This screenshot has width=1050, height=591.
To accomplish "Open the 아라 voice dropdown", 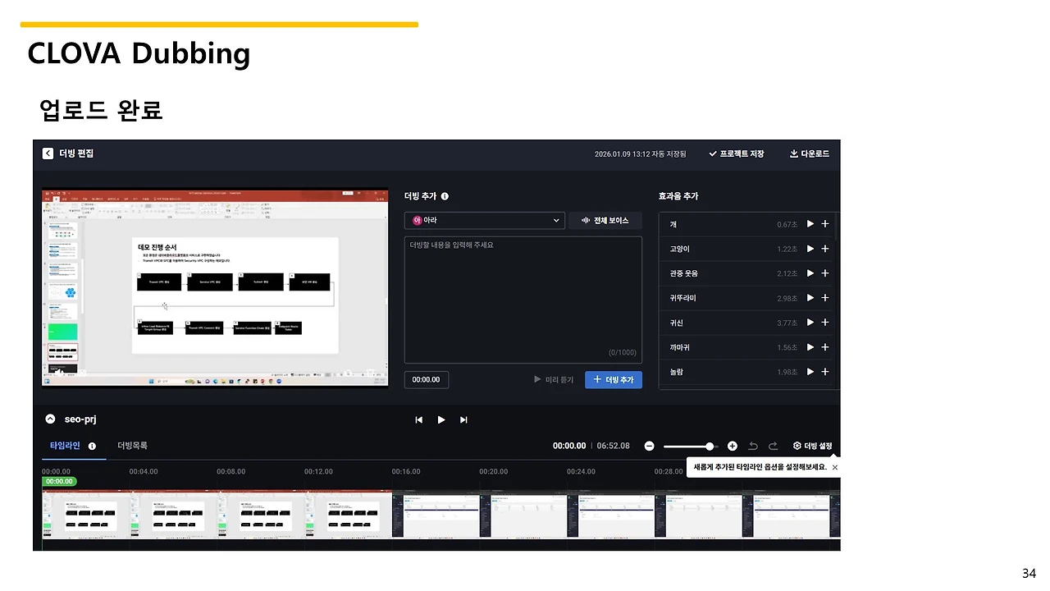I will pyautogui.click(x=485, y=220).
